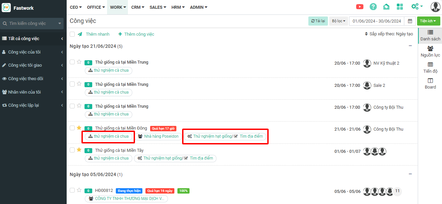Switch to Board view icon

(430, 83)
